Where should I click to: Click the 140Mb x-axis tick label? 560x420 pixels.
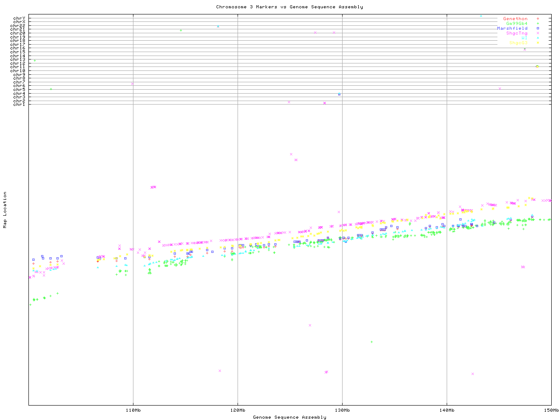[x=447, y=410]
